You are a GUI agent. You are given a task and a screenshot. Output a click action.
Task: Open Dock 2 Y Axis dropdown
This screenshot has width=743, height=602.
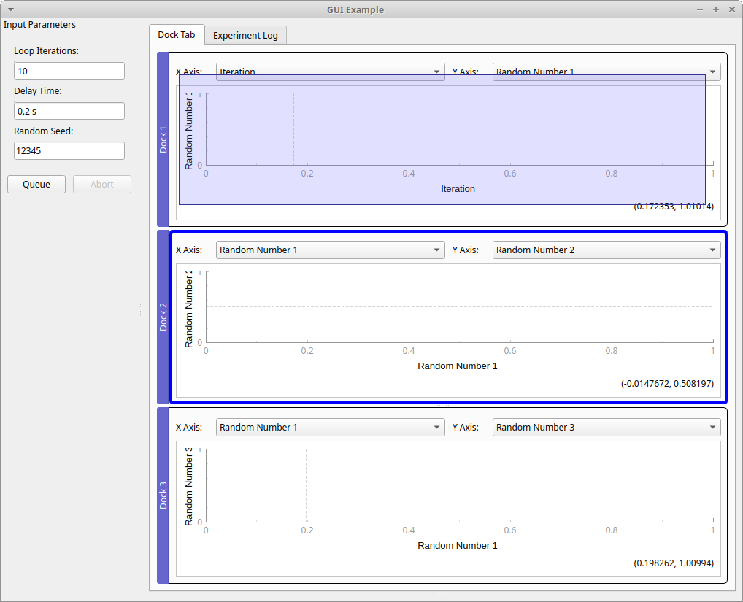pyautogui.click(x=606, y=250)
